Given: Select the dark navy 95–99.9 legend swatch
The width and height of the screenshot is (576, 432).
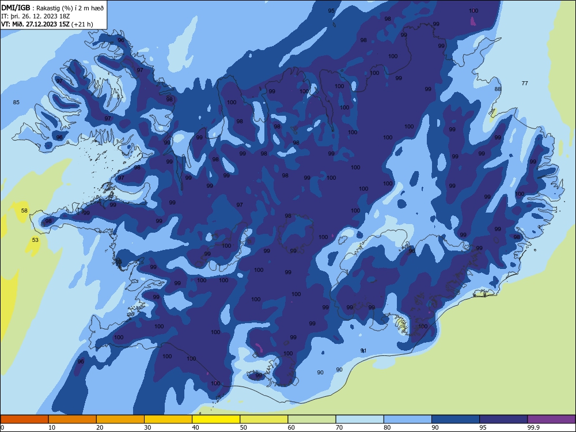Looking at the screenshot, I should [503, 419].
